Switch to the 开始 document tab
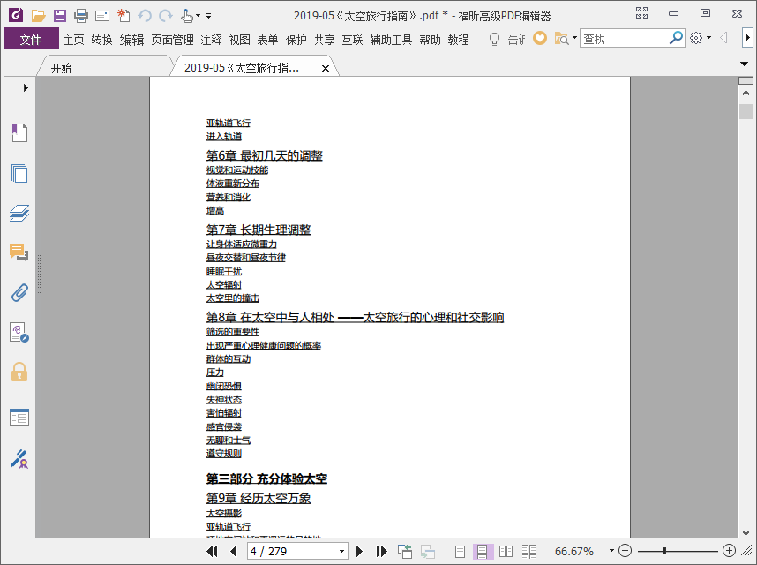 [x=62, y=68]
